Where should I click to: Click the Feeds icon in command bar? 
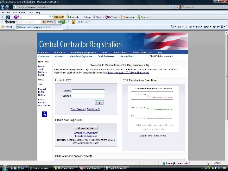tap(180, 27)
